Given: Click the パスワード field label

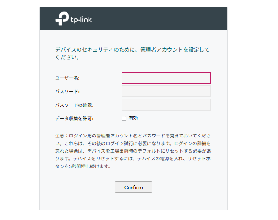Looking at the screenshot, I should click(67, 92).
